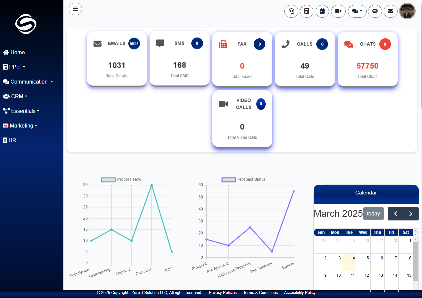Click the calendar today button

373,214
